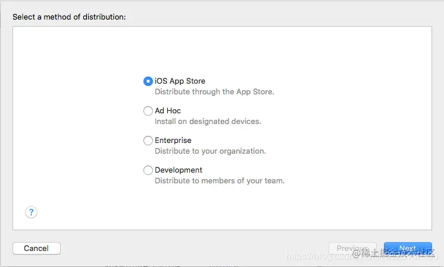Select the iOS App Store radio button

coord(148,81)
